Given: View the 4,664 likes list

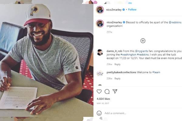Looking at the screenshot, I should coord(103,99).
